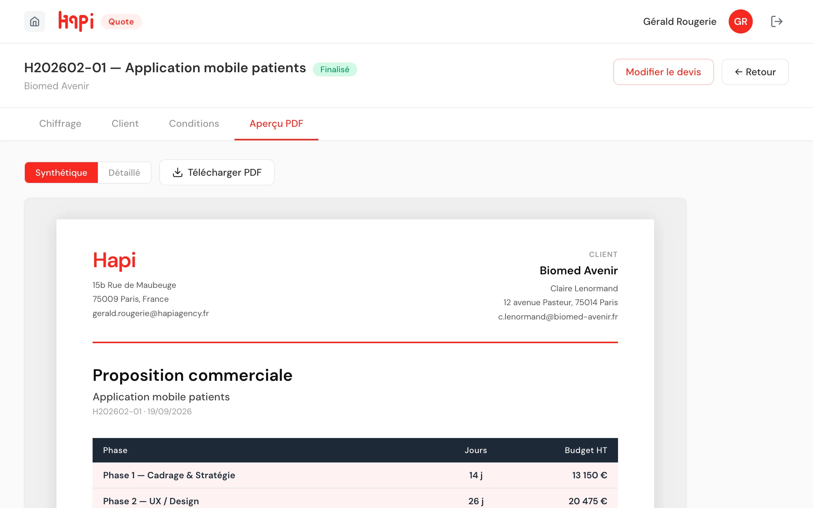The width and height of the screenshot is (813, 508).
Task: Click Modifier le devis button
Action: tap(663, 72)
